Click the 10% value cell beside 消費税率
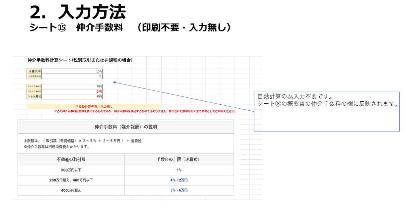405x212 pixels. 72,71
